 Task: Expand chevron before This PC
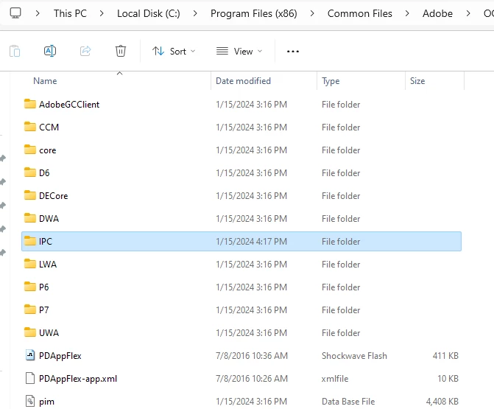pyautogui.click(x=38, y=13)
